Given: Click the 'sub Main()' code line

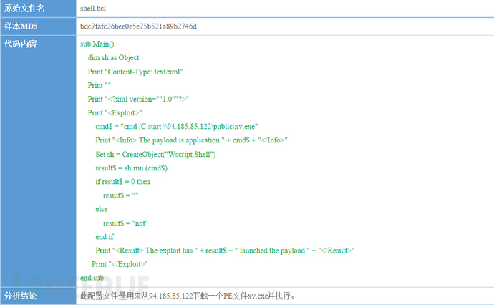Looking at the screenshot, I should point(97,44).
